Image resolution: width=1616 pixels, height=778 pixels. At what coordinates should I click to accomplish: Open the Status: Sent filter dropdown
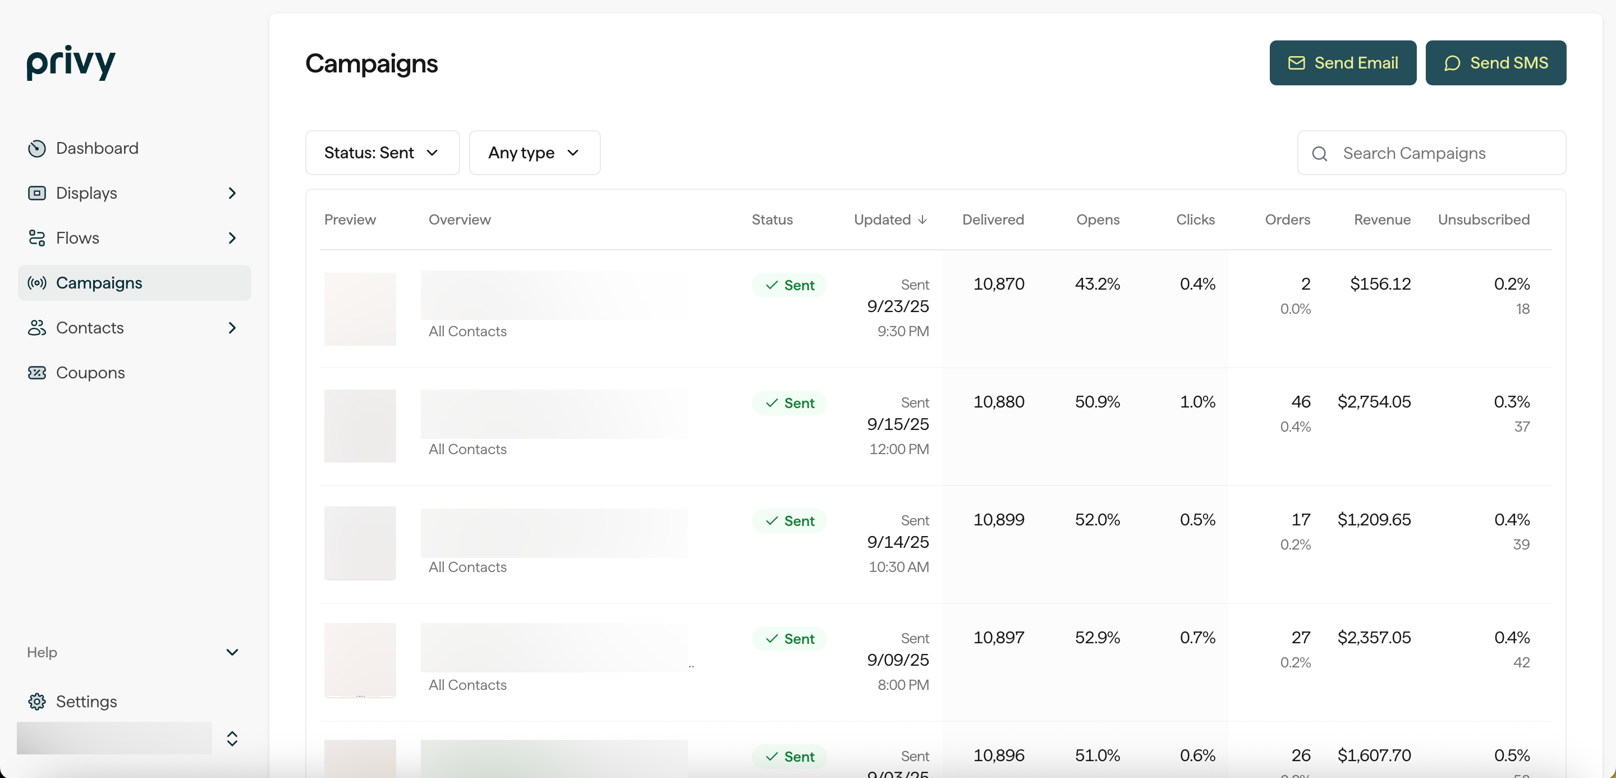point(382,153)
